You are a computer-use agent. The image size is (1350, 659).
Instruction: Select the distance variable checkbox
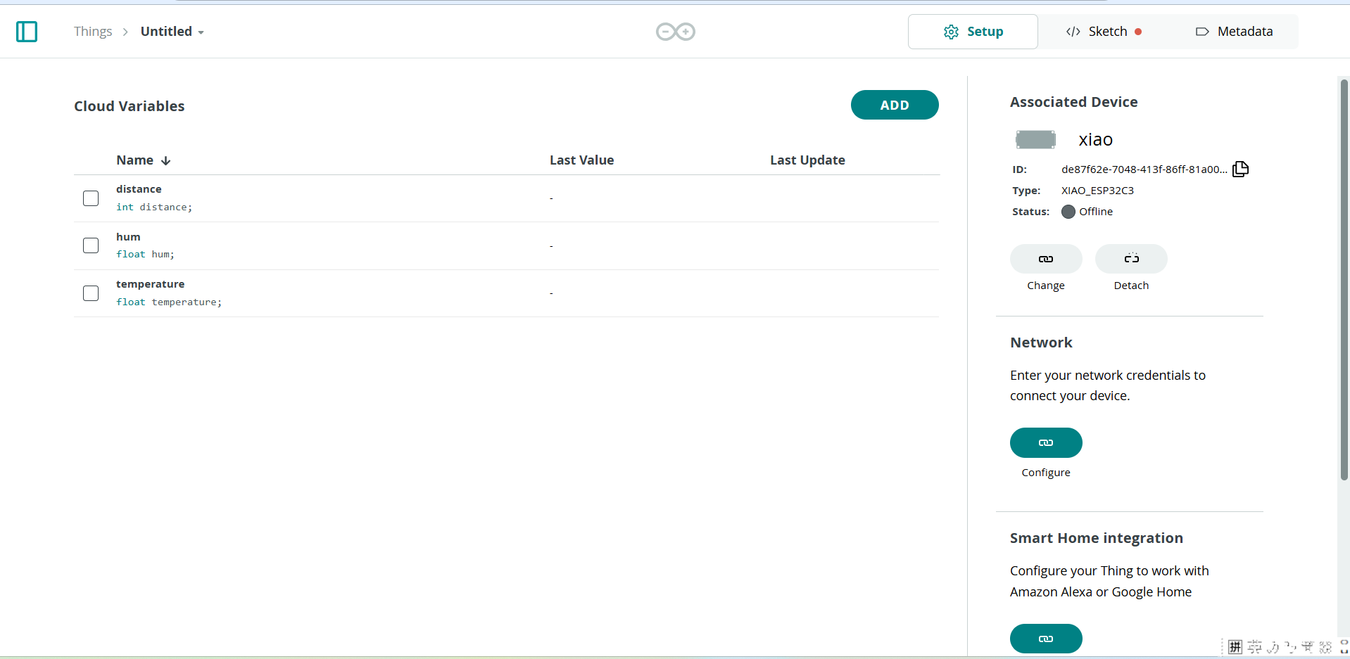tap(91, 198)
